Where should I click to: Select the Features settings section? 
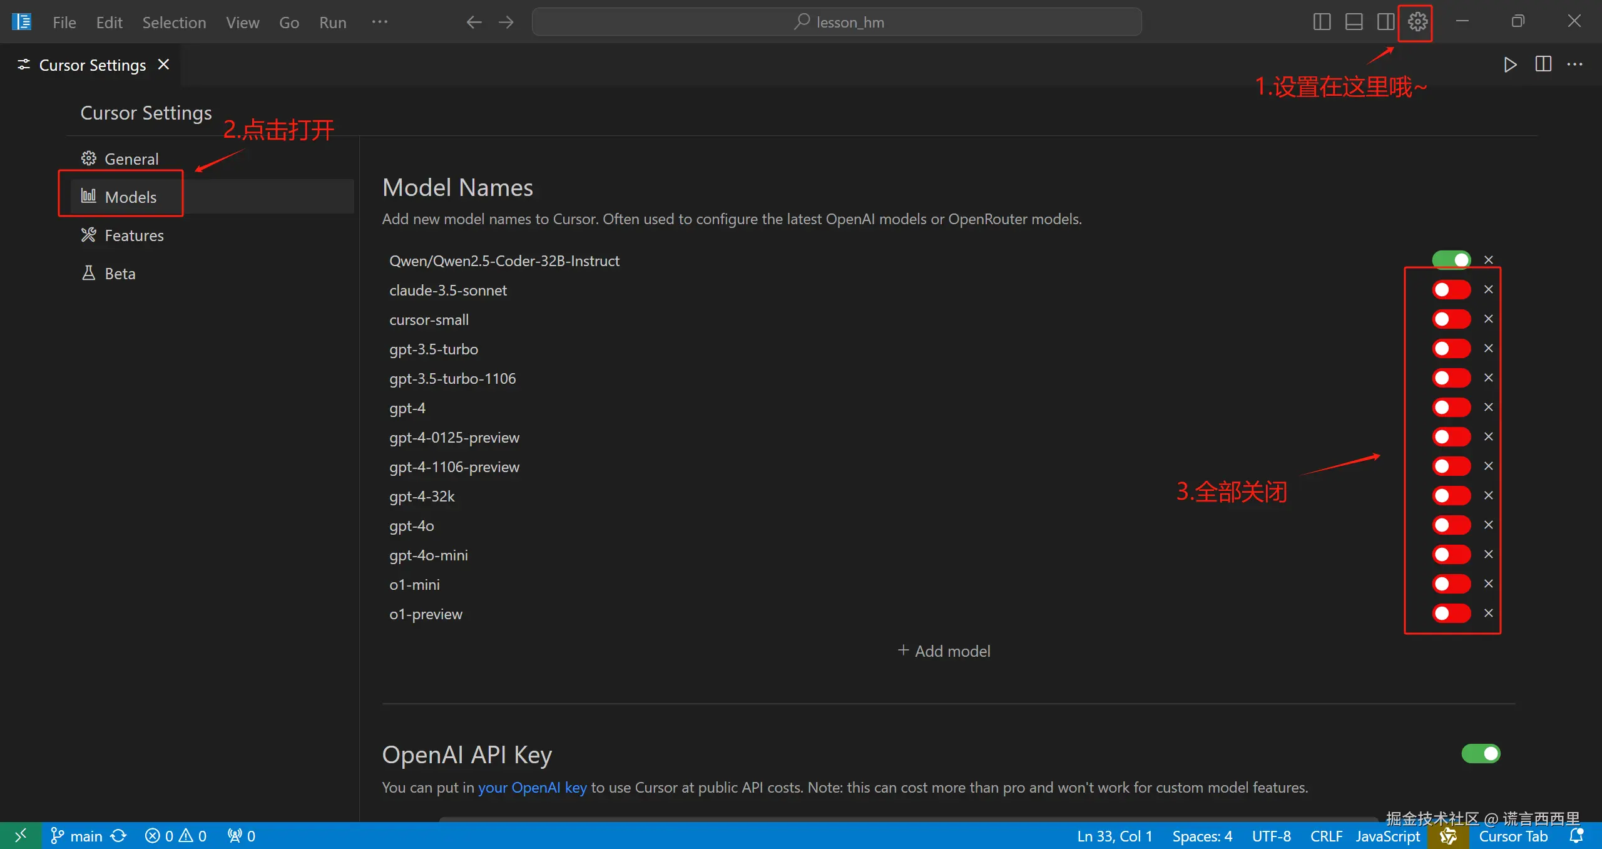pyautogui.click(x=133, y=235)
